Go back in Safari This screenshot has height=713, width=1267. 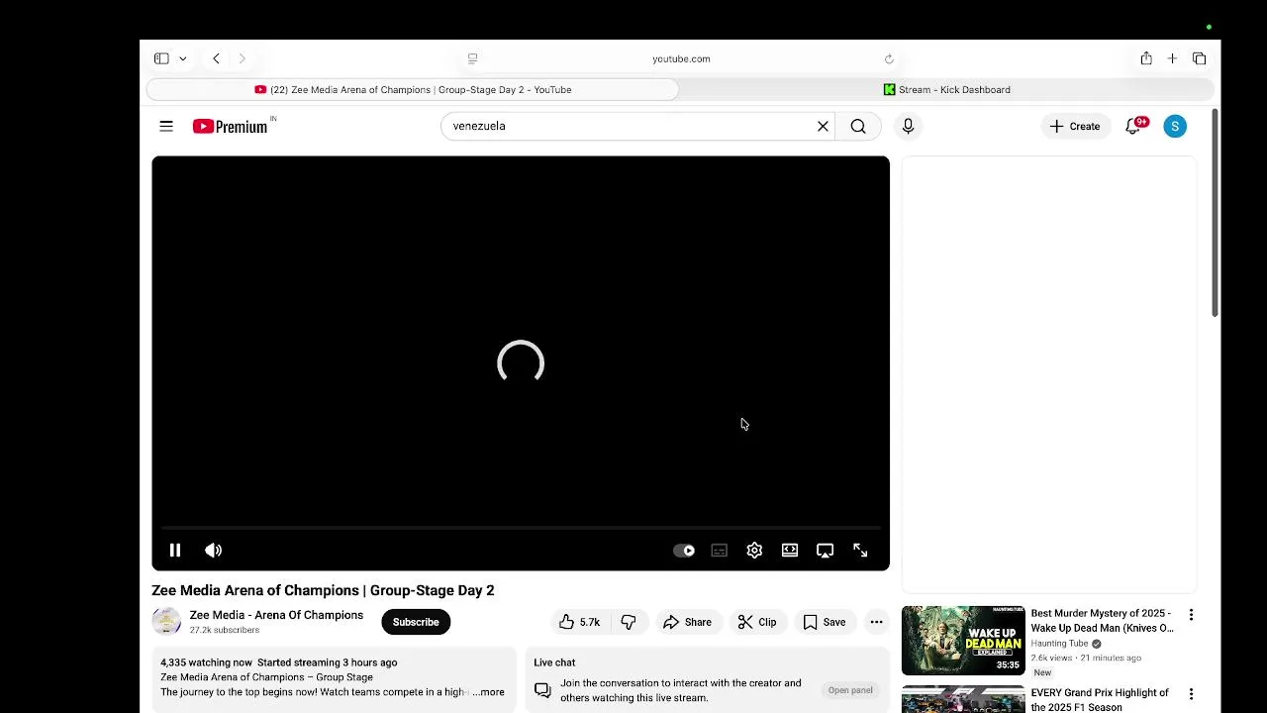tap(216, 58)
